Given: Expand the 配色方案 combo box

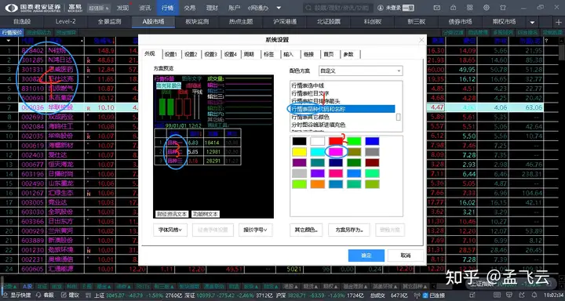Looking at the screenshot, I should pyautogui.click(x=361, y=71).
